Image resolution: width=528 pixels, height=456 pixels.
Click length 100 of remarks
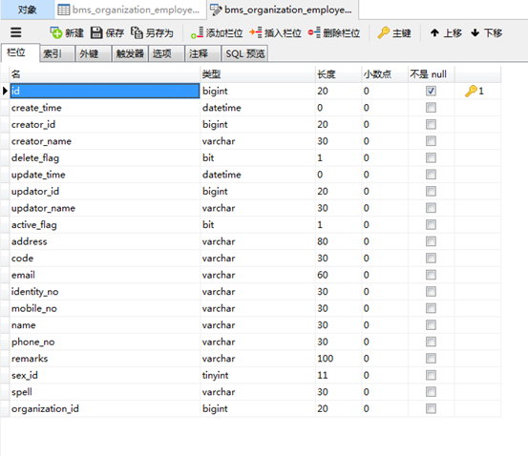pyautogui.click(x=338, y=359)
